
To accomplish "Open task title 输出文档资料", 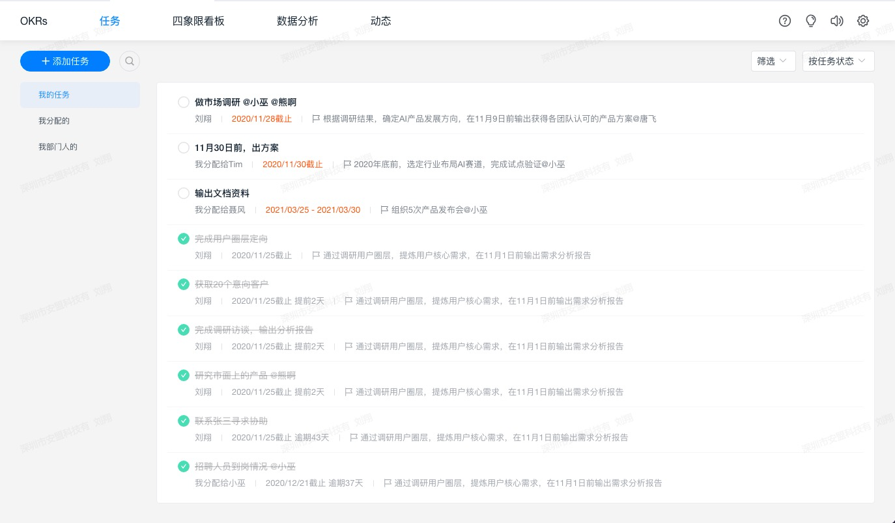I will [x=222, y=193].
